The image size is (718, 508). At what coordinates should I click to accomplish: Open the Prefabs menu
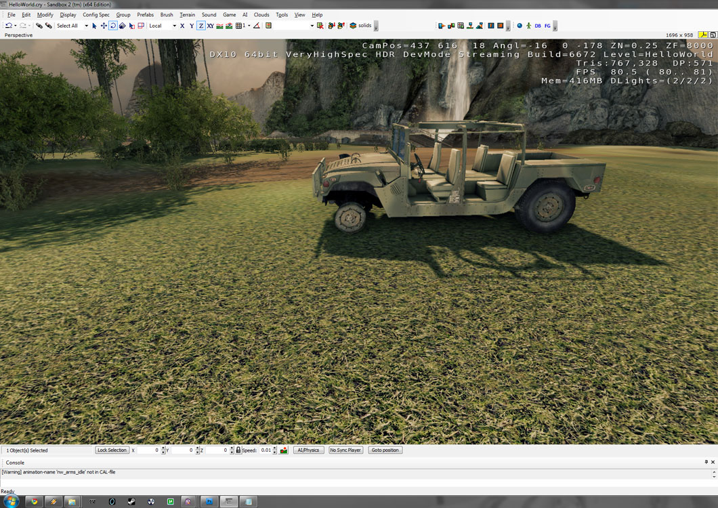[145, 15]
